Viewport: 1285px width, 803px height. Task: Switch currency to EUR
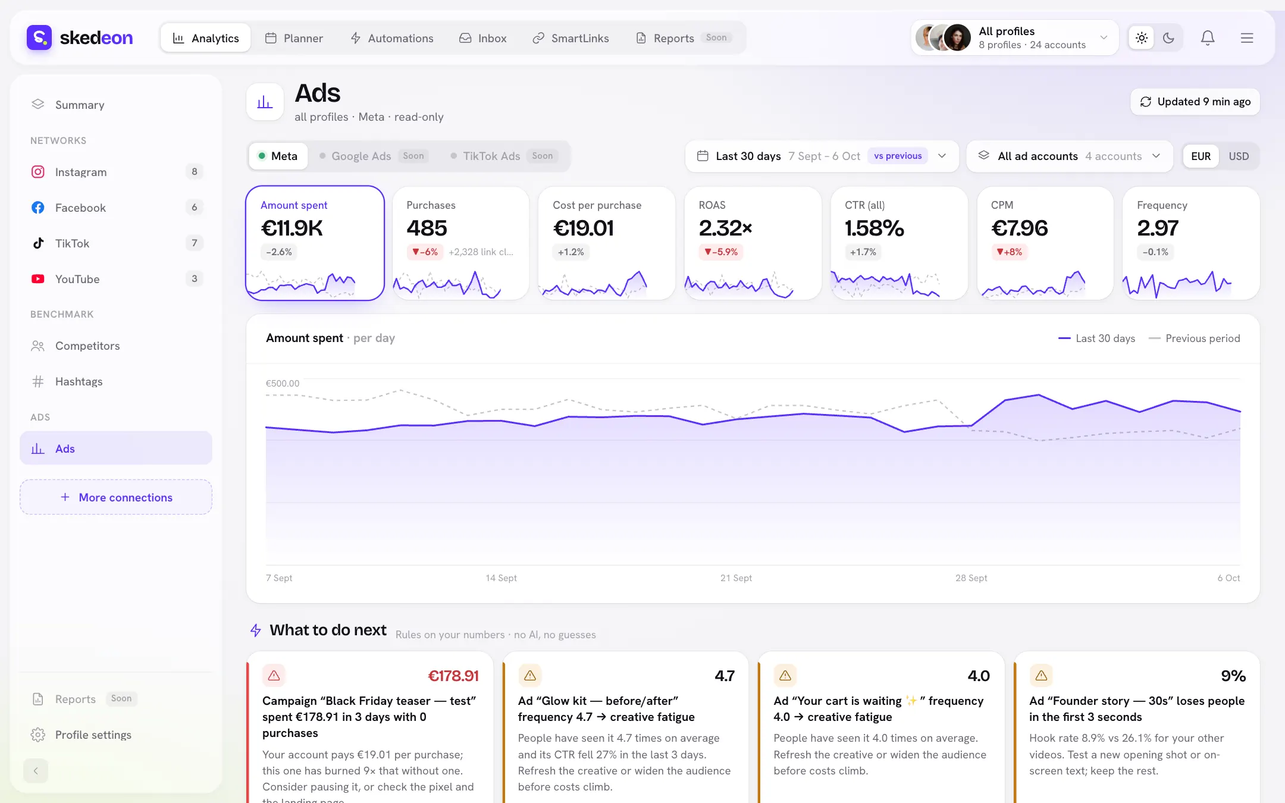[x=1201, y=156]
